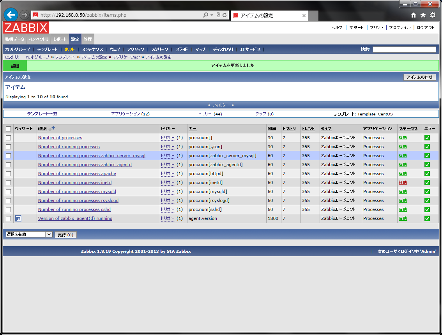This screenshot has height=335, width=442.
Task: Open the address bar dropdown arrow
Action: [x=212, y=15]
